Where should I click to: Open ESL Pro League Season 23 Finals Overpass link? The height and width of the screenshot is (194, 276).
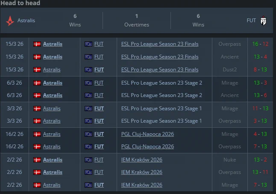point(160,44)
